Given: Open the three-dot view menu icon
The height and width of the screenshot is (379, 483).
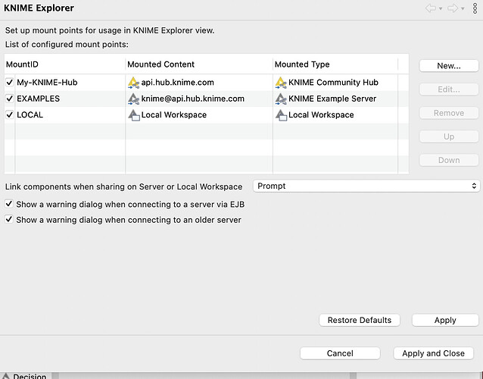Looking at the screenshot, I should [x=475, y=8].
